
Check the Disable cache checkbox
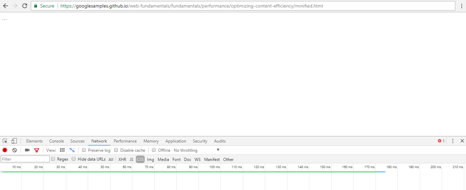pos(116,150)
